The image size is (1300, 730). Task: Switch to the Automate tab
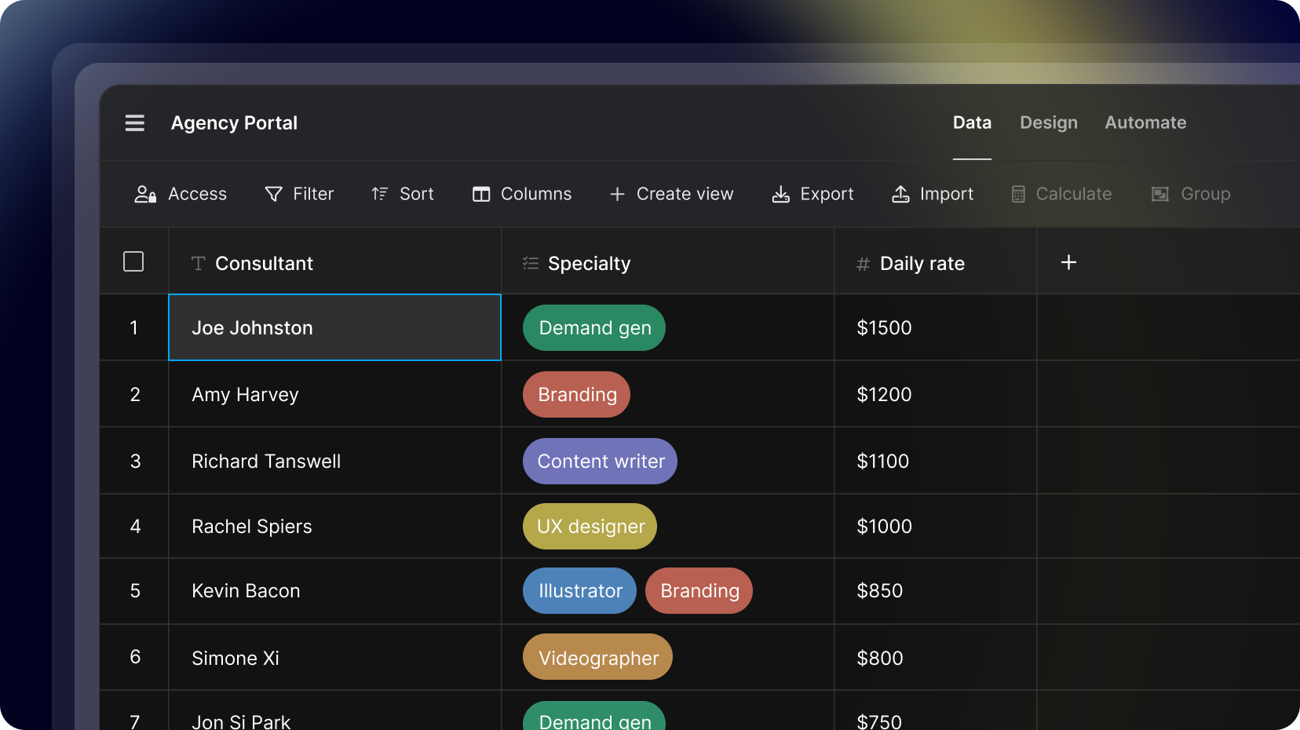[x=1145, y=122]
